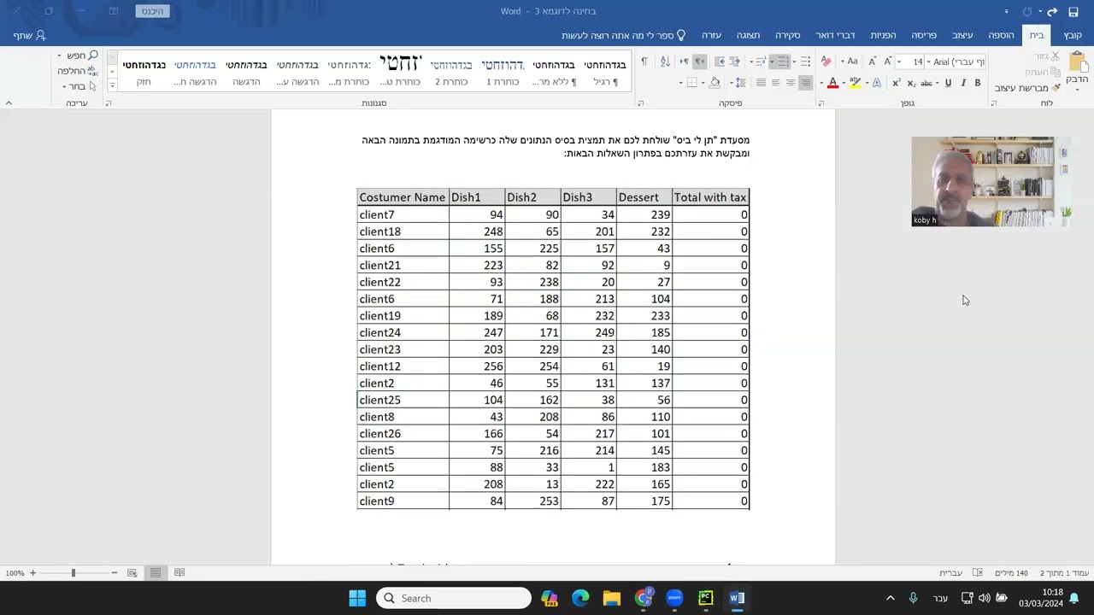
Task: Expand the styles gallery more arrow
Action: [x=112, y=85]
